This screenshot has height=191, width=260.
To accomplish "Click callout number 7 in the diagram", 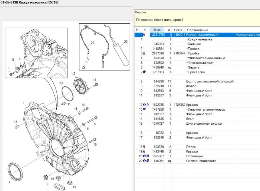I will (x=9, y=182).
